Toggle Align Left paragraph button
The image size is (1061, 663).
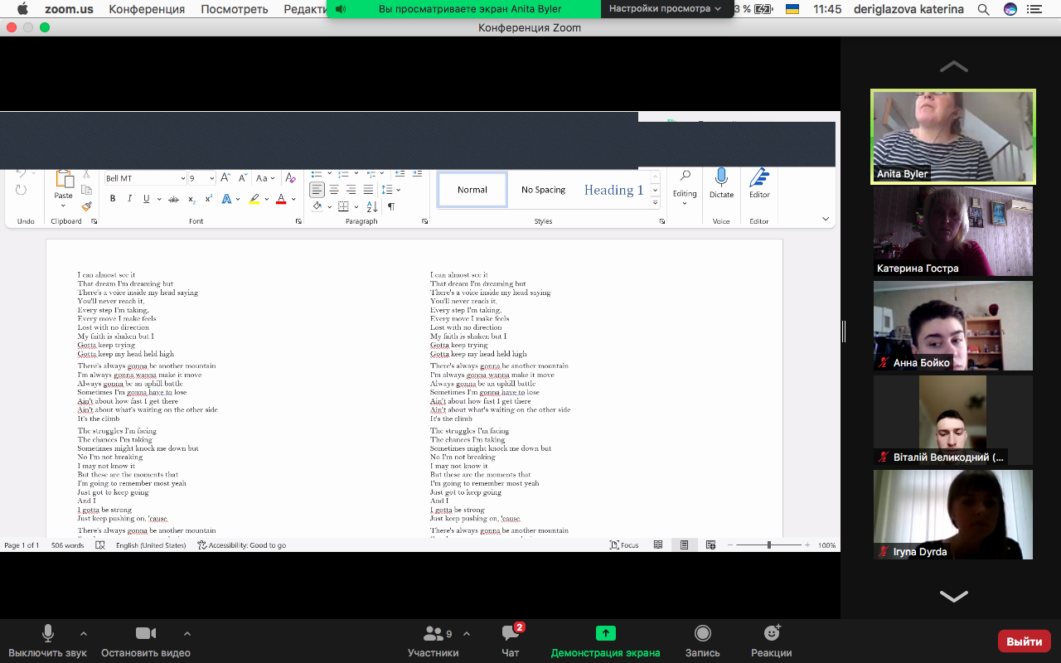[317, 190]
